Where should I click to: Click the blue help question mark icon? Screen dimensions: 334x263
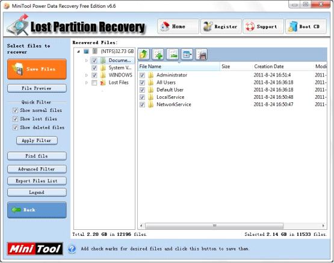72,249
